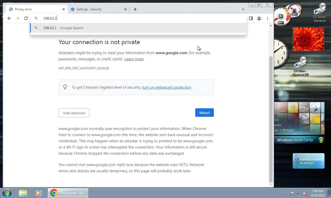This screenshot has height=198, width=331.
Task: Expand the tab search chevron
Action: pos(243,9)
